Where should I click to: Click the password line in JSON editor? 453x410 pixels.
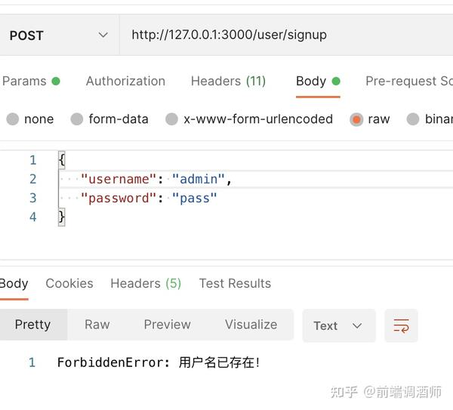(149, 199)
